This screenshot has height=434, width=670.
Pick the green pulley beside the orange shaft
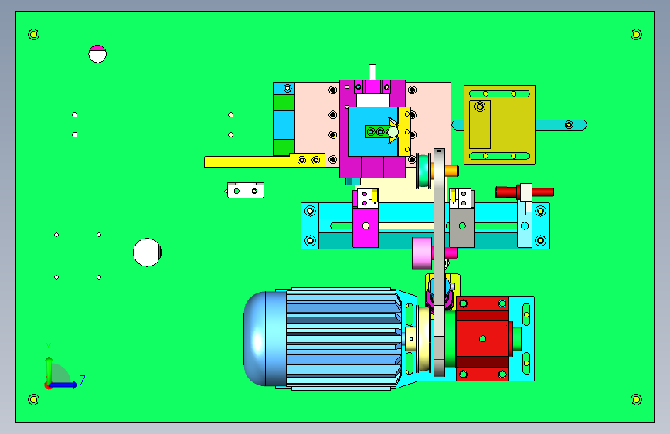424,171
